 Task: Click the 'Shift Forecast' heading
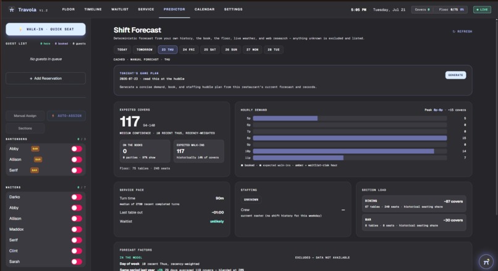click(x=137, y=30)
